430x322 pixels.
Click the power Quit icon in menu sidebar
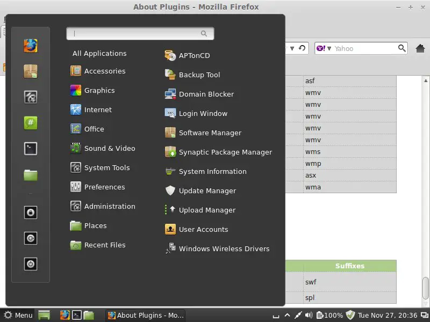click(31, 264)
